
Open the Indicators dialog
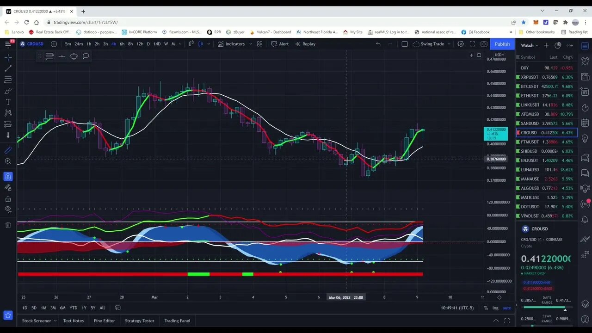pyautogui.click(x=231, y=44)
